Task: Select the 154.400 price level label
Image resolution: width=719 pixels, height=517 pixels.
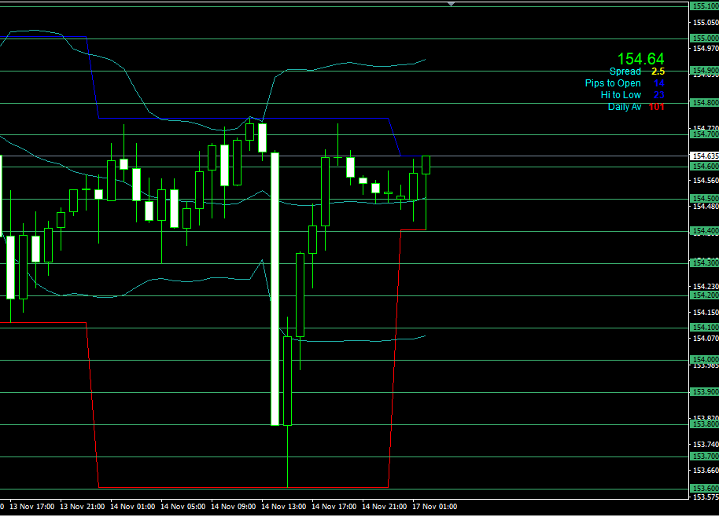Action: (703, 231)
